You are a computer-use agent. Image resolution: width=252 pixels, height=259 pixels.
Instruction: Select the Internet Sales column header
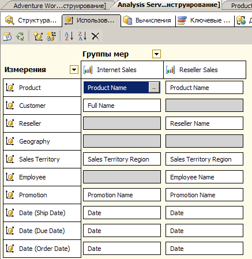[x=122, y=70]
